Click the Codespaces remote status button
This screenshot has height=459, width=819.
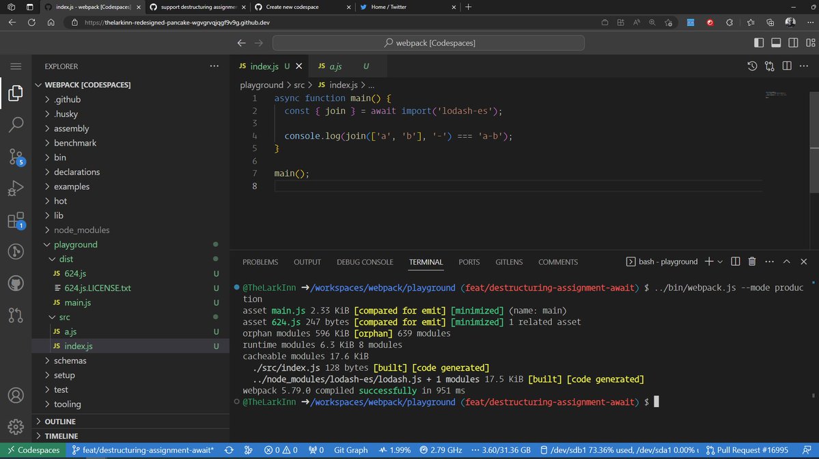33,450
